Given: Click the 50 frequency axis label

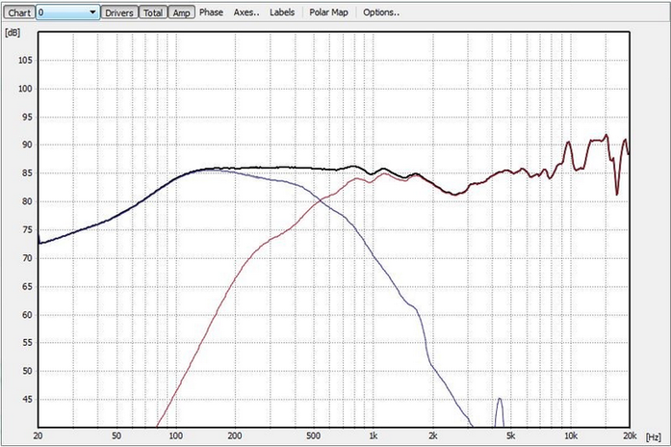Looking at the screenshot, I should (x=116, y=435).
